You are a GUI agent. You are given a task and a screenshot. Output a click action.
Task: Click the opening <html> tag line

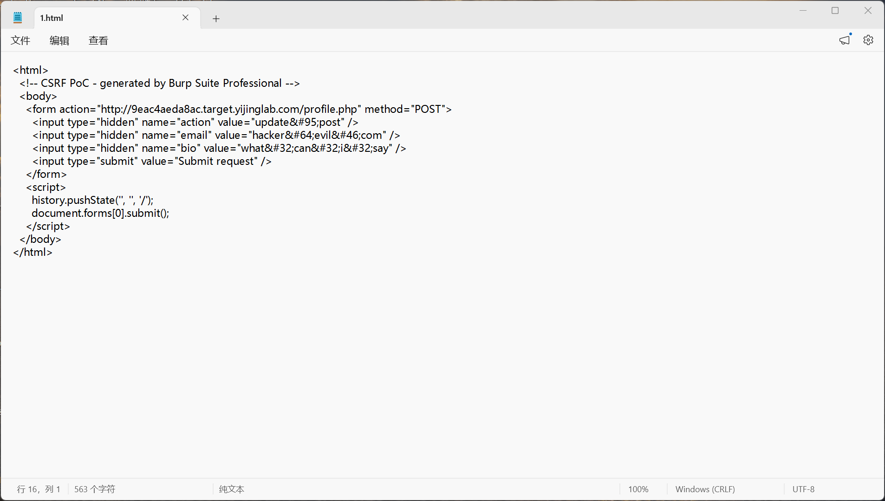31,70
